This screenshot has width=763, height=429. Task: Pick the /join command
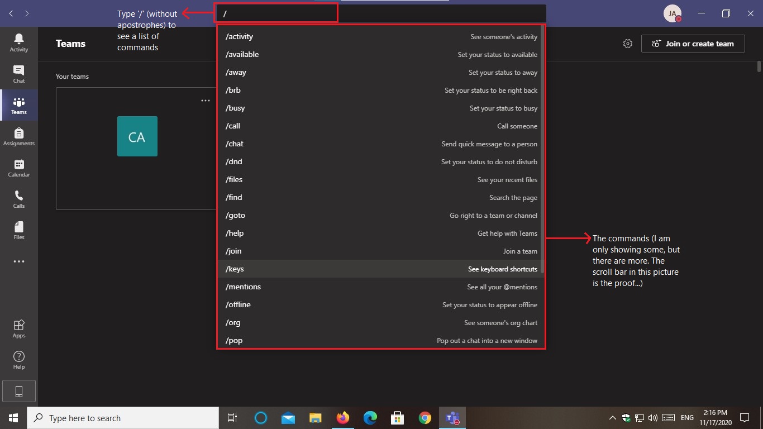click(x=380, y=251)
